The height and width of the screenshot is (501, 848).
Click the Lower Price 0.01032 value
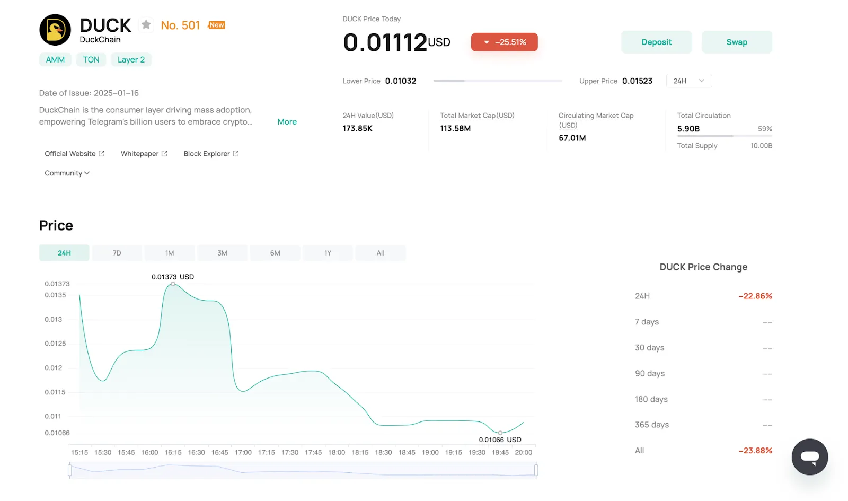[401, 81]
